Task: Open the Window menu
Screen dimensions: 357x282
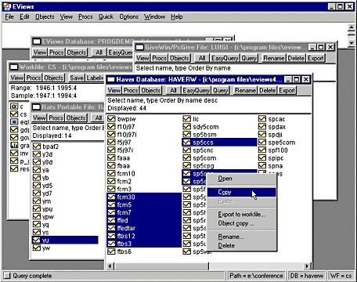Action: pos(155,16)
